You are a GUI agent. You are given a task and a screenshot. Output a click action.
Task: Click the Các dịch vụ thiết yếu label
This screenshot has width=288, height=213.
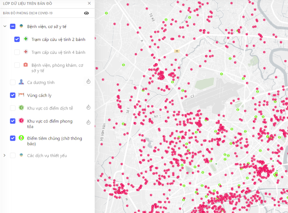47,156
